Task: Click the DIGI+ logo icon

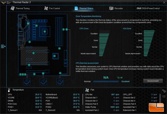Action: coord(139,8)
